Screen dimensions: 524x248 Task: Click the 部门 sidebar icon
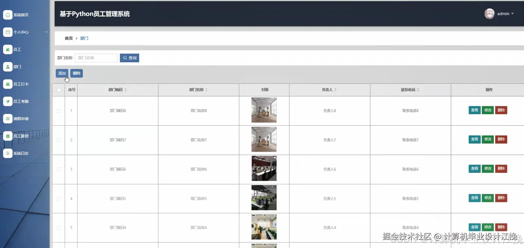point(8,67)
